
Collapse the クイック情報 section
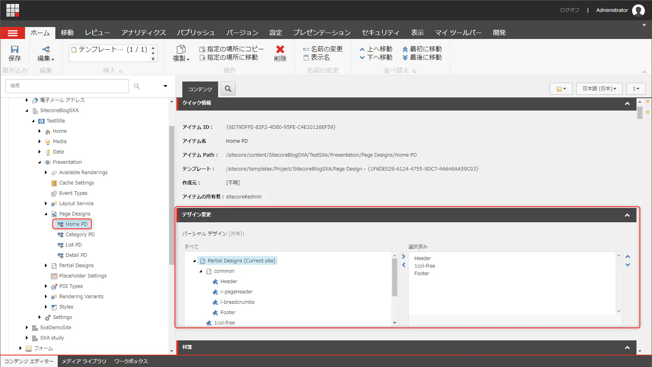[627, 103]
